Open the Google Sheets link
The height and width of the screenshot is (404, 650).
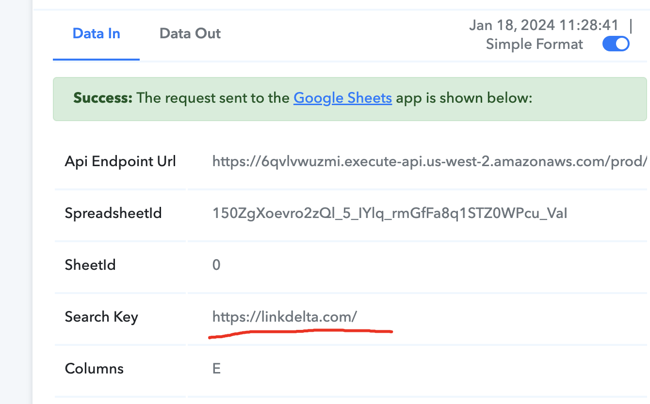pos(342,98)
